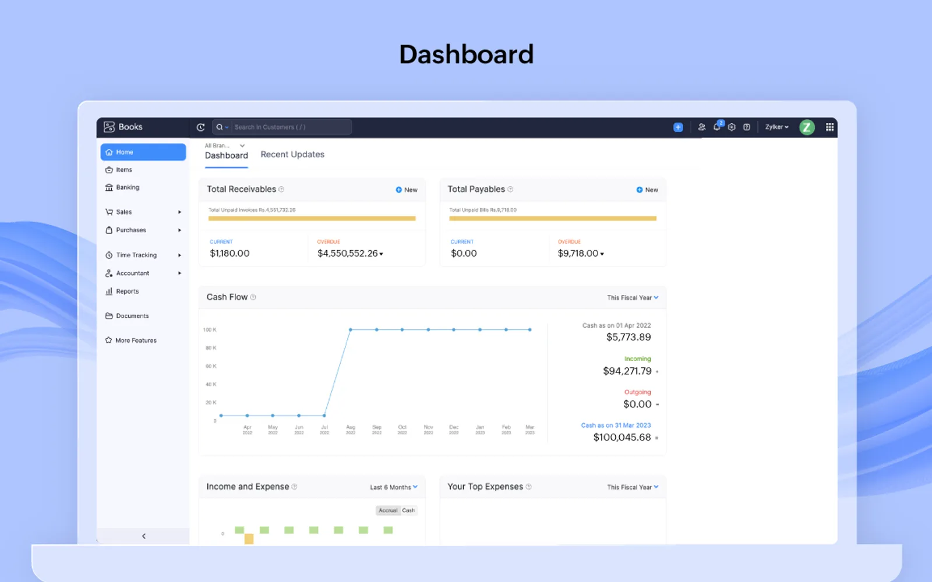
Task: Open the referral users icon
Action: [x=702, y=127]
